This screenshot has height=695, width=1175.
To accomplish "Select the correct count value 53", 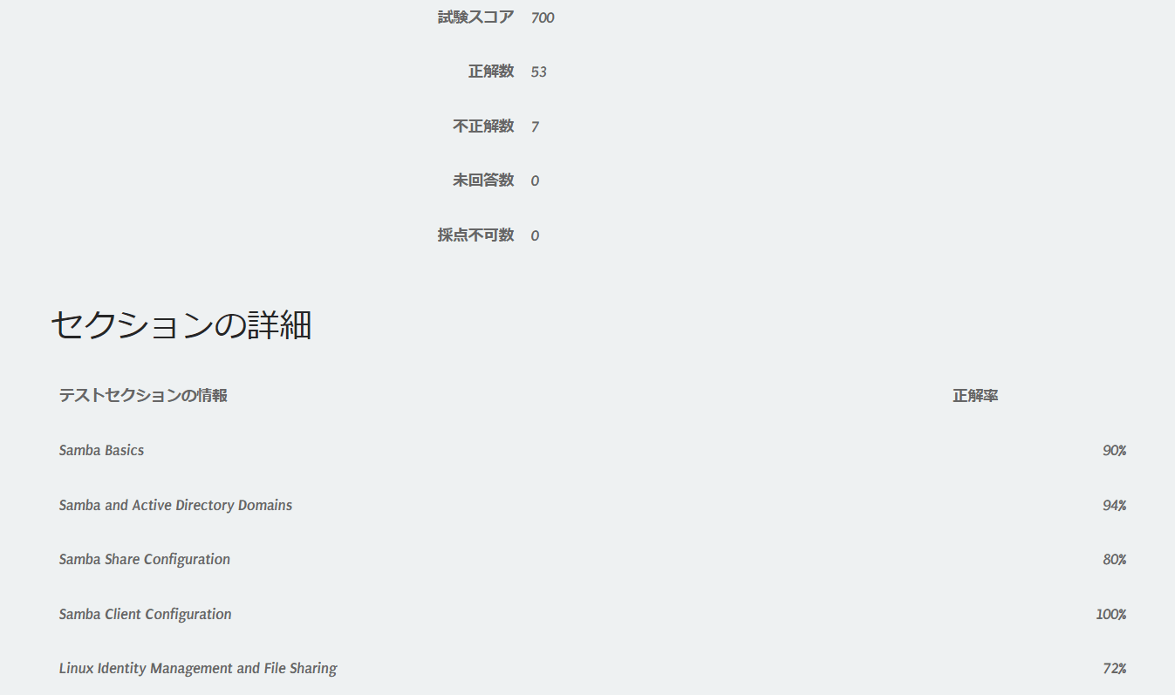I will (538, 72).
